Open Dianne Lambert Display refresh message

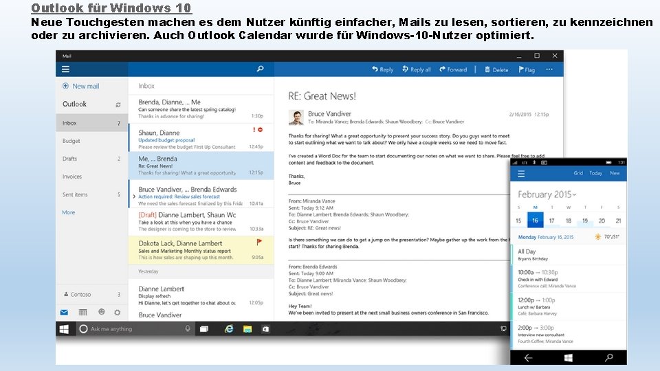point(201,295)
